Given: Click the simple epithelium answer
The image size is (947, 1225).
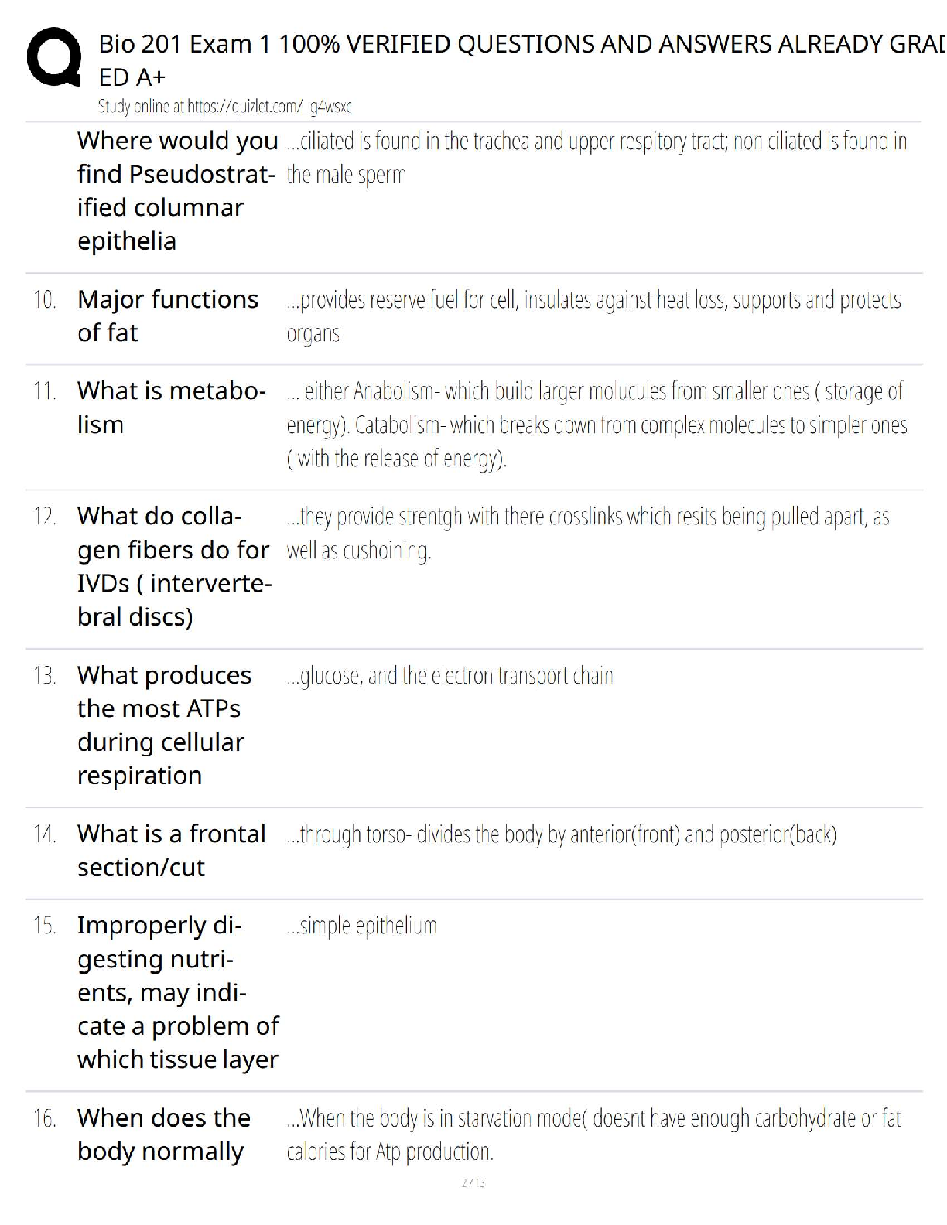Looking at the screenshot, I should [x=362, y=926].
